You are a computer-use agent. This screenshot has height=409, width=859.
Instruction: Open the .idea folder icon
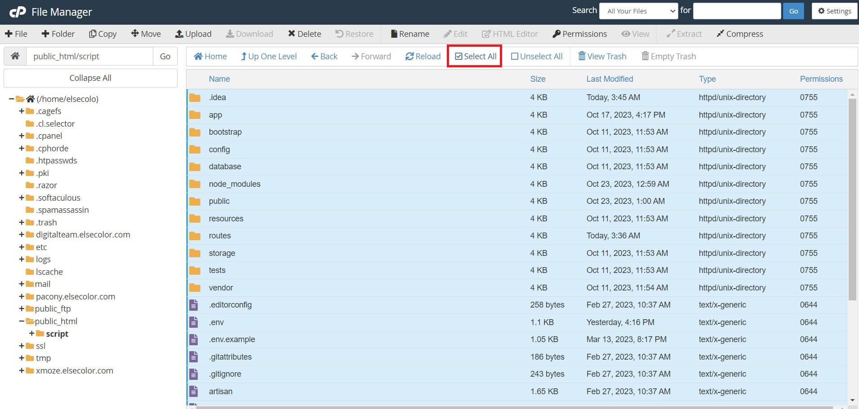tap(195, 97)
